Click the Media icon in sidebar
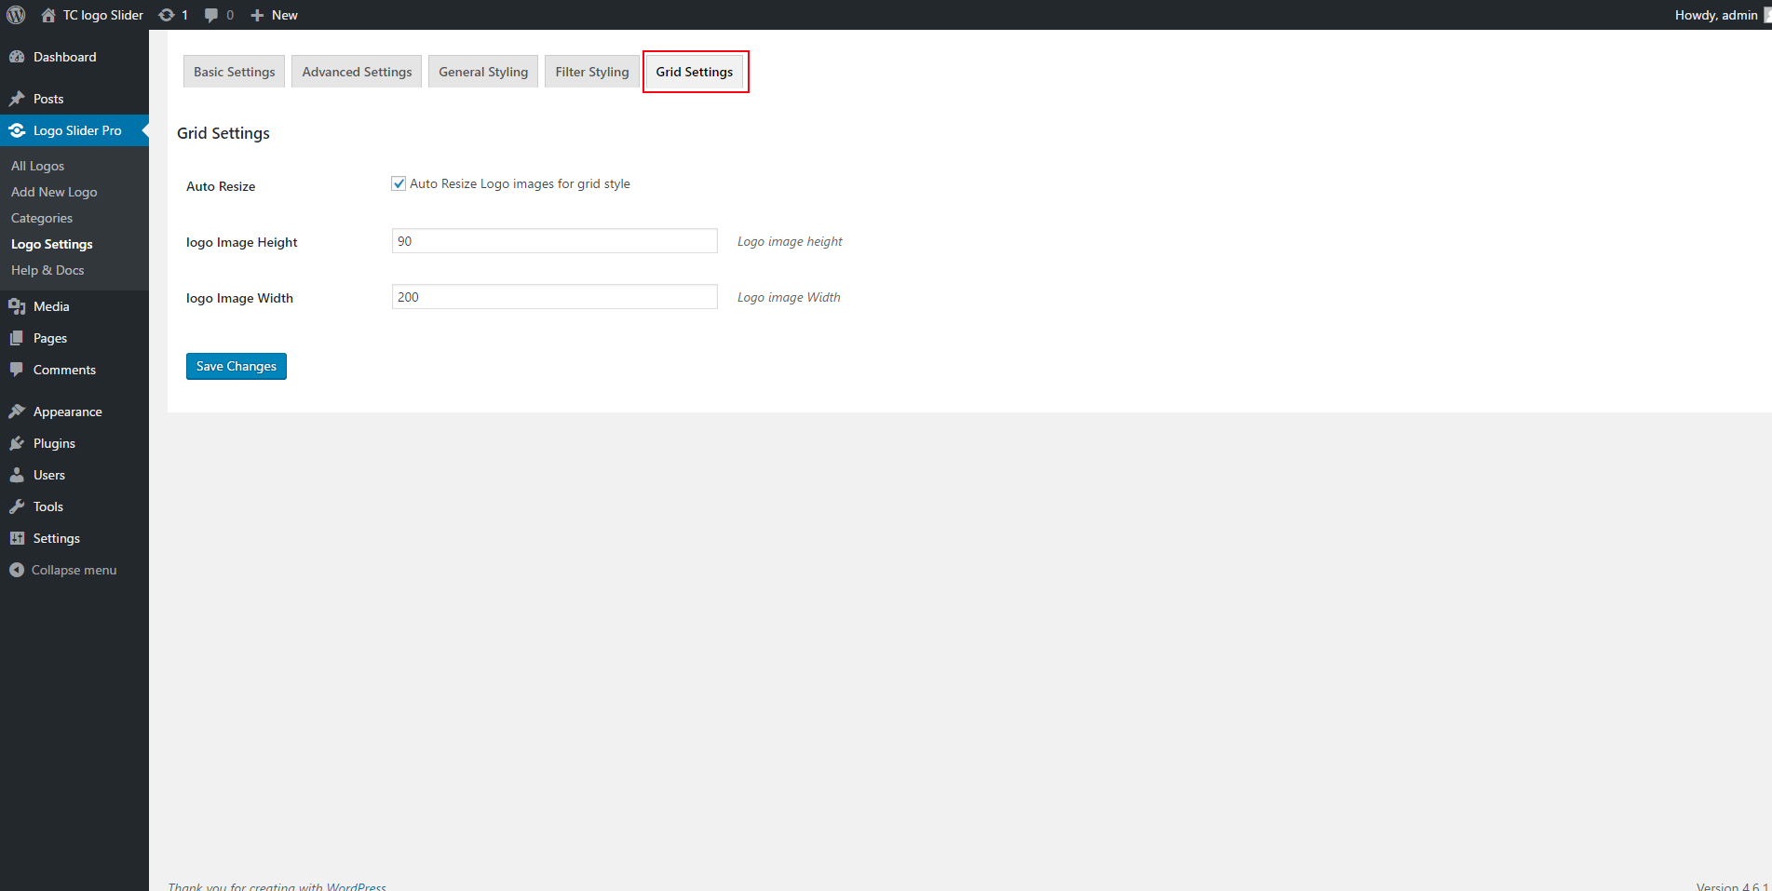Screen dimensions: 1772x891 [x=17, y=306]
